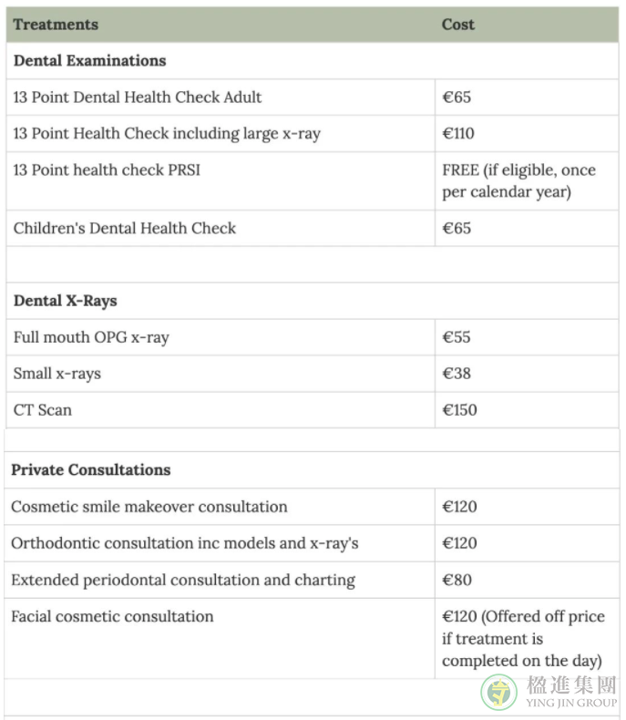The width and height of the screenshot is (626, 720).
Task: Click the Dental X-Rays section heading
Action: pos(66,301)
